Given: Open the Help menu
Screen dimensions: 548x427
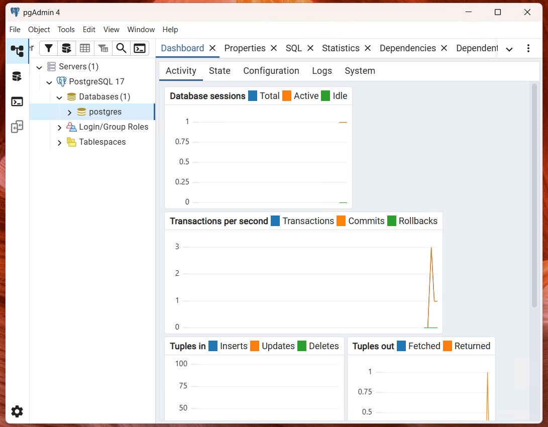Looking at the screenshot, I should pyautogui.click(x=170, y=30).
